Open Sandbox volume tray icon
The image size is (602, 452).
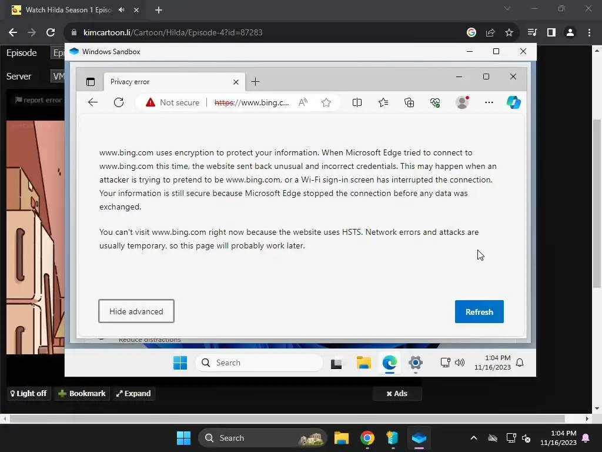pos(460,363)
